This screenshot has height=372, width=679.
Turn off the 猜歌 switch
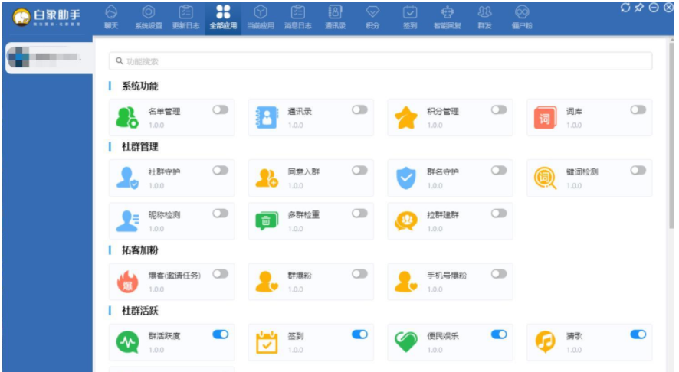[638, 334]
